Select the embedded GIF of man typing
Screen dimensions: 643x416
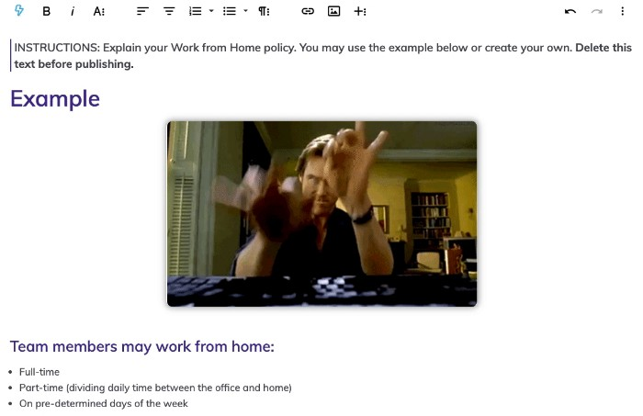(x=321, y=214)
